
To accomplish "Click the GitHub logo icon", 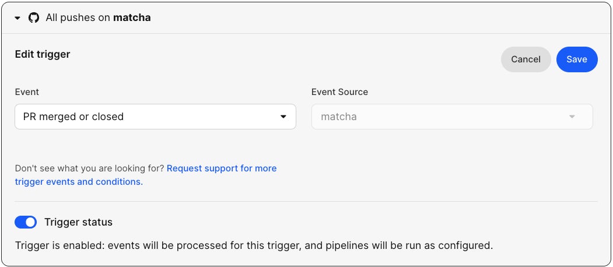I will click(34, 17).
